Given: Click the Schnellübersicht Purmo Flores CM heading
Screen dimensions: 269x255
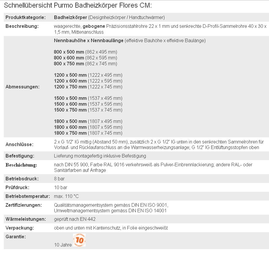Looking at the screenshot, I should point(78,6).
